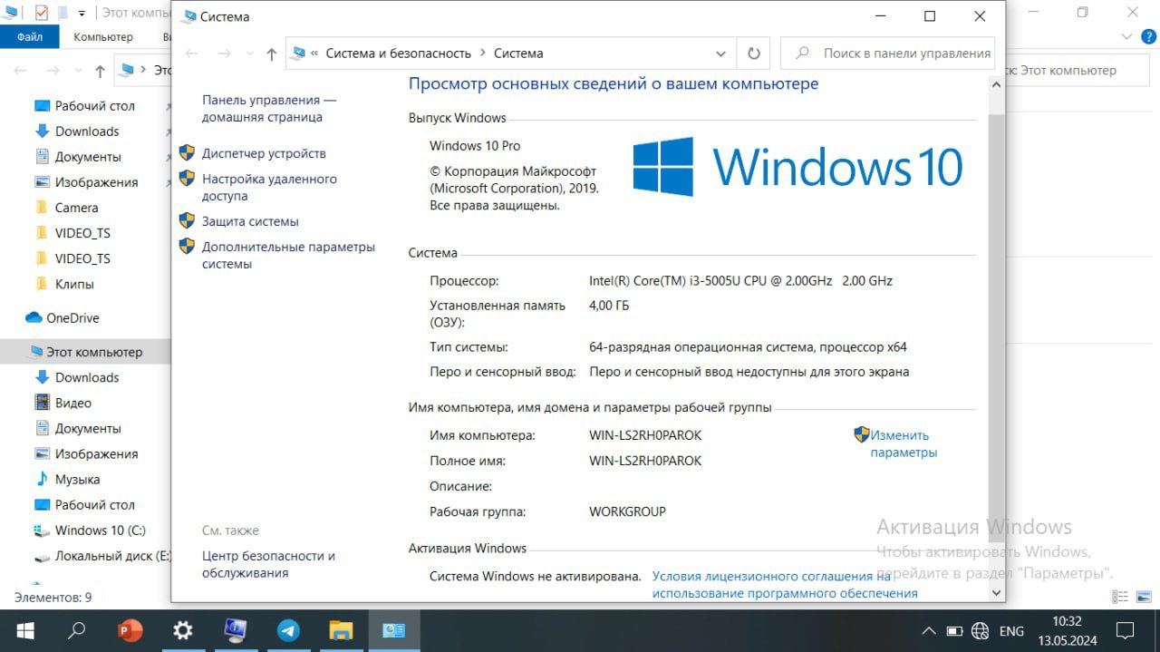Image resolution: width=1160 pixels, height=652 pixels.
Task: Click the Up arrow in System window
Action: click(271, 54)
